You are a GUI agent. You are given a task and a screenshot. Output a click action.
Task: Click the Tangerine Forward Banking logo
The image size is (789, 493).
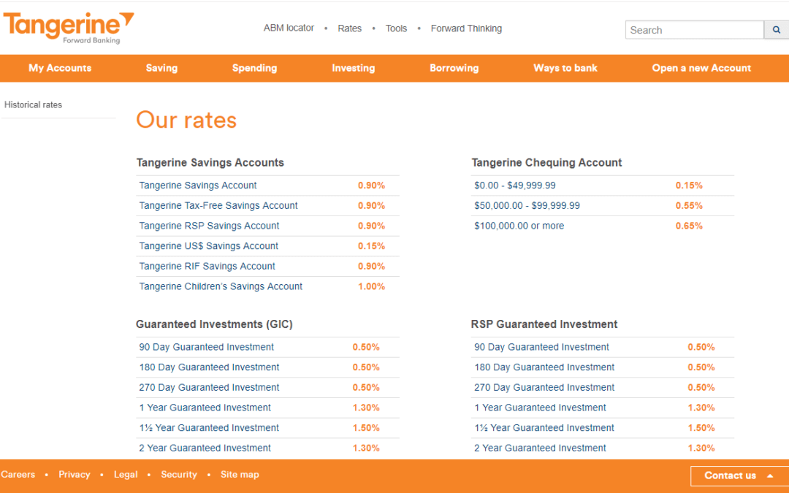pos(69,28)
